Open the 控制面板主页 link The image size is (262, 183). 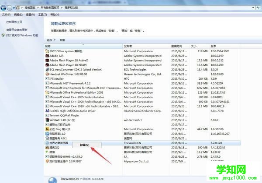pyautogui.click(x=14, y=22)
